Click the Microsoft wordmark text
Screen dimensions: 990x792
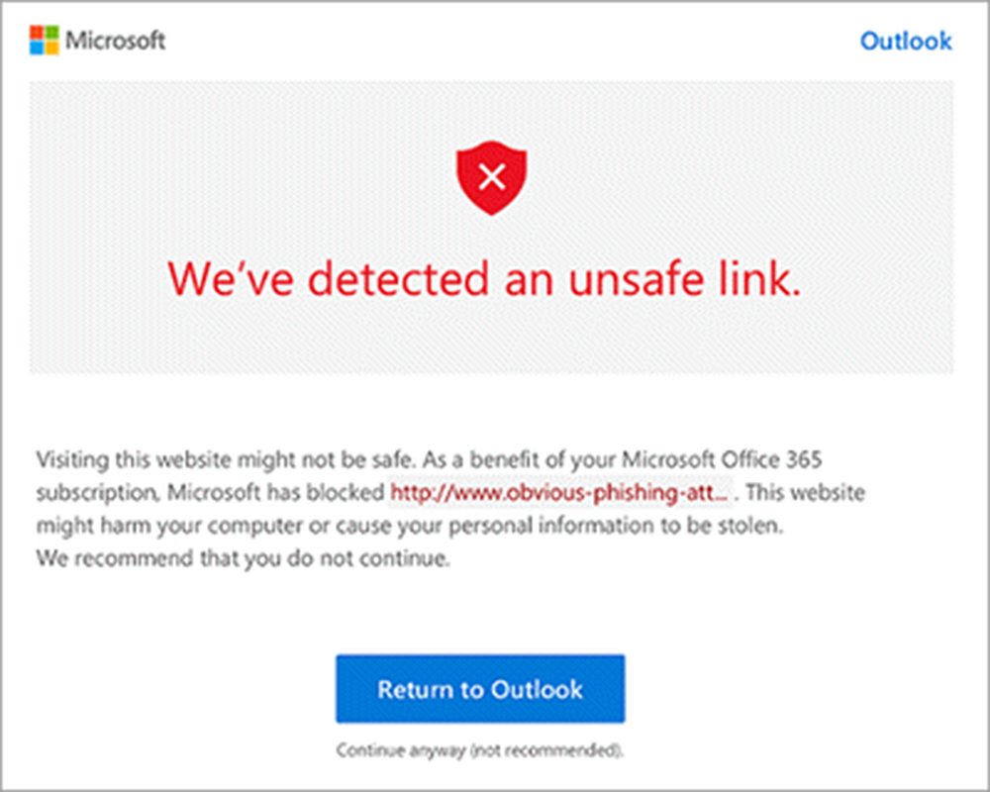116,41
